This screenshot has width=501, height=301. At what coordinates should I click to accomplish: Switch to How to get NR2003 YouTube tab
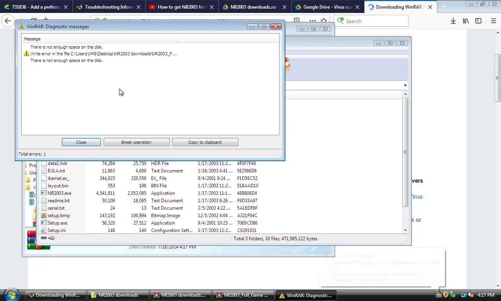click(x=182, y=7)
